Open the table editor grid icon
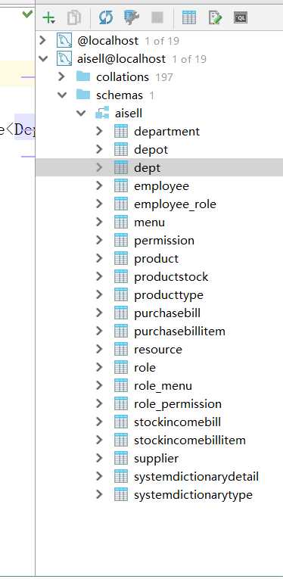This screenshot has width=283, height=579. point(189,17)
